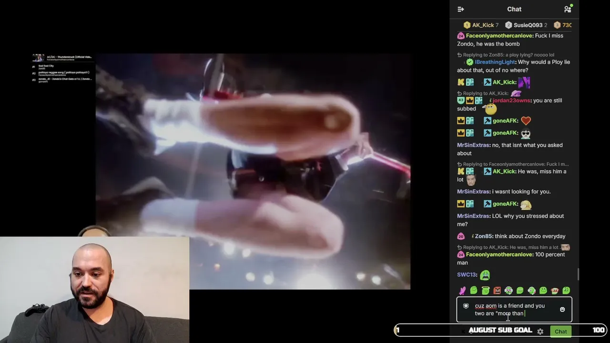
Task: Click the verified badge beside IBreathingLight
Action: pyautogui.click(x=470, y=62)
